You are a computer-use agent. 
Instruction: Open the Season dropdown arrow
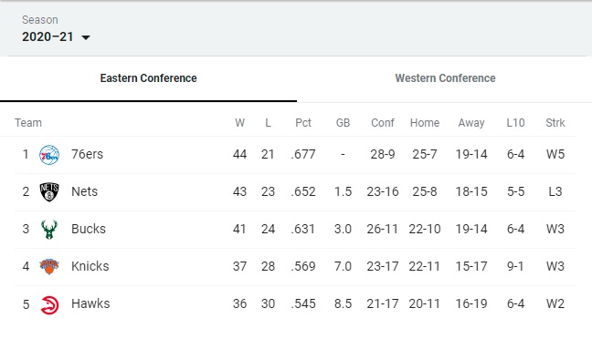click(x=86, y=37)
